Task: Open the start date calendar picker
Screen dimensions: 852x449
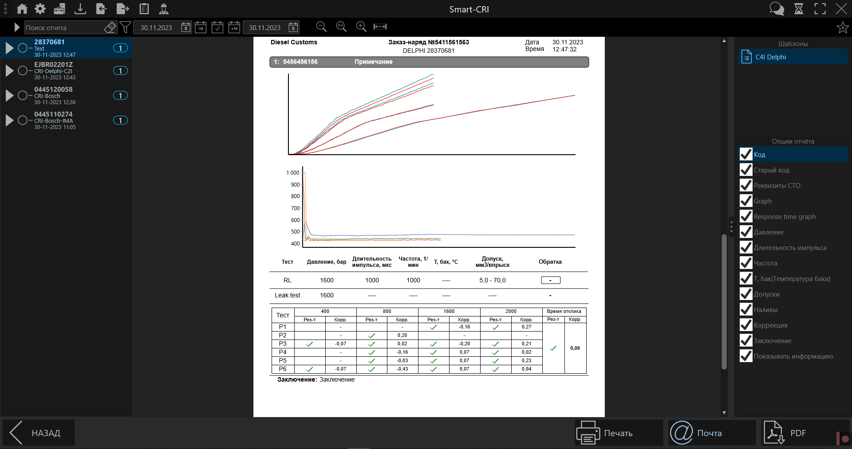Action: tap(186, 27)
